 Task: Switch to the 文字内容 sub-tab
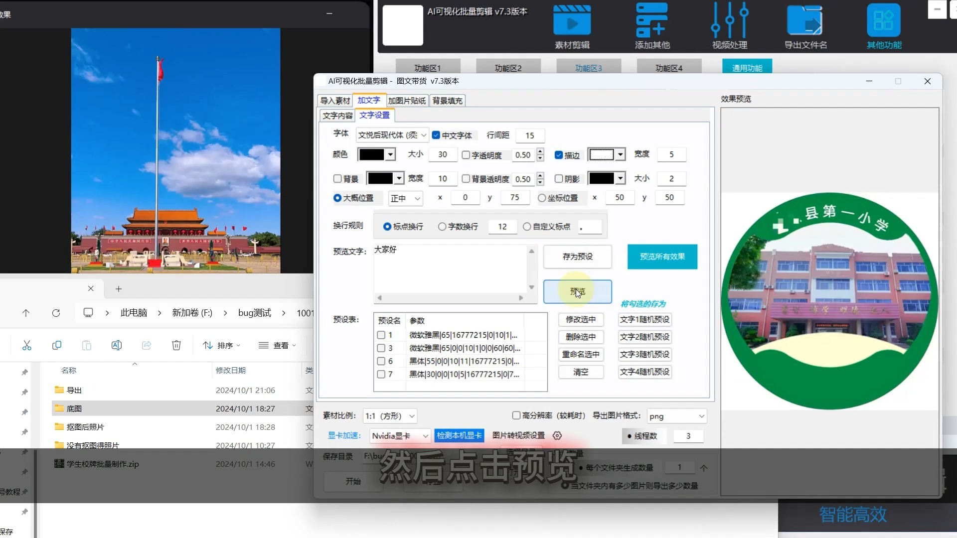point(337,116)
